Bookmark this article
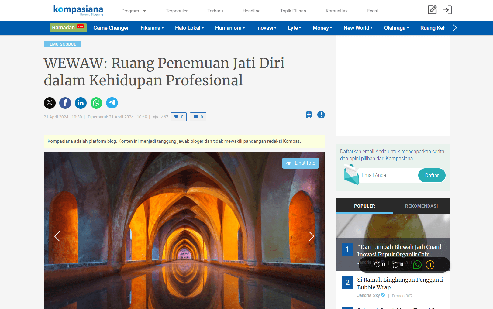Image resolution: width=493 pixels, height=309 pixels. [x=309, y=115]
